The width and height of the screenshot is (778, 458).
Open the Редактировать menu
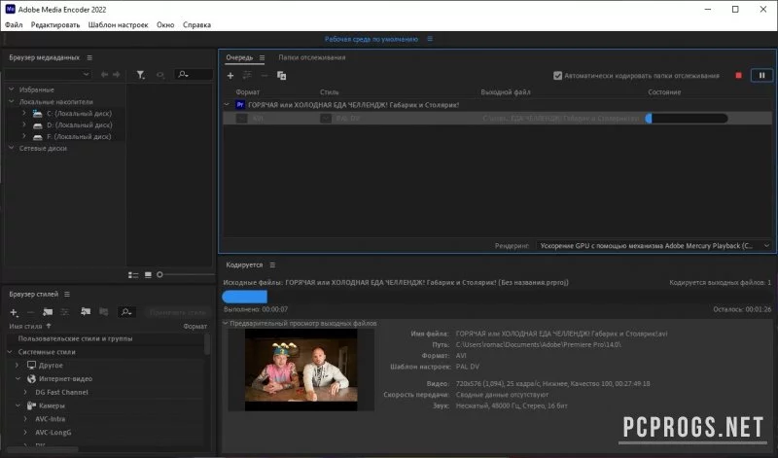[55, 25]
